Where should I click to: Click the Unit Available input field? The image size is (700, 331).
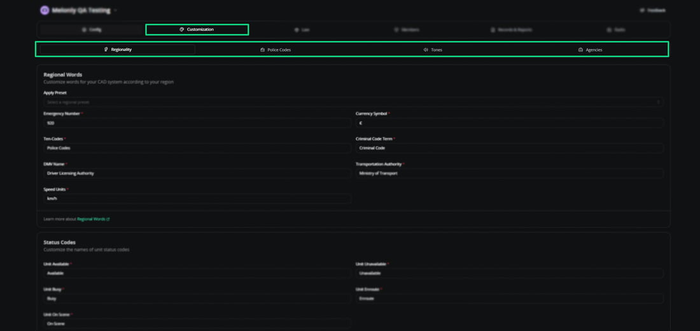pyautogui.click(x=197, y=273)
